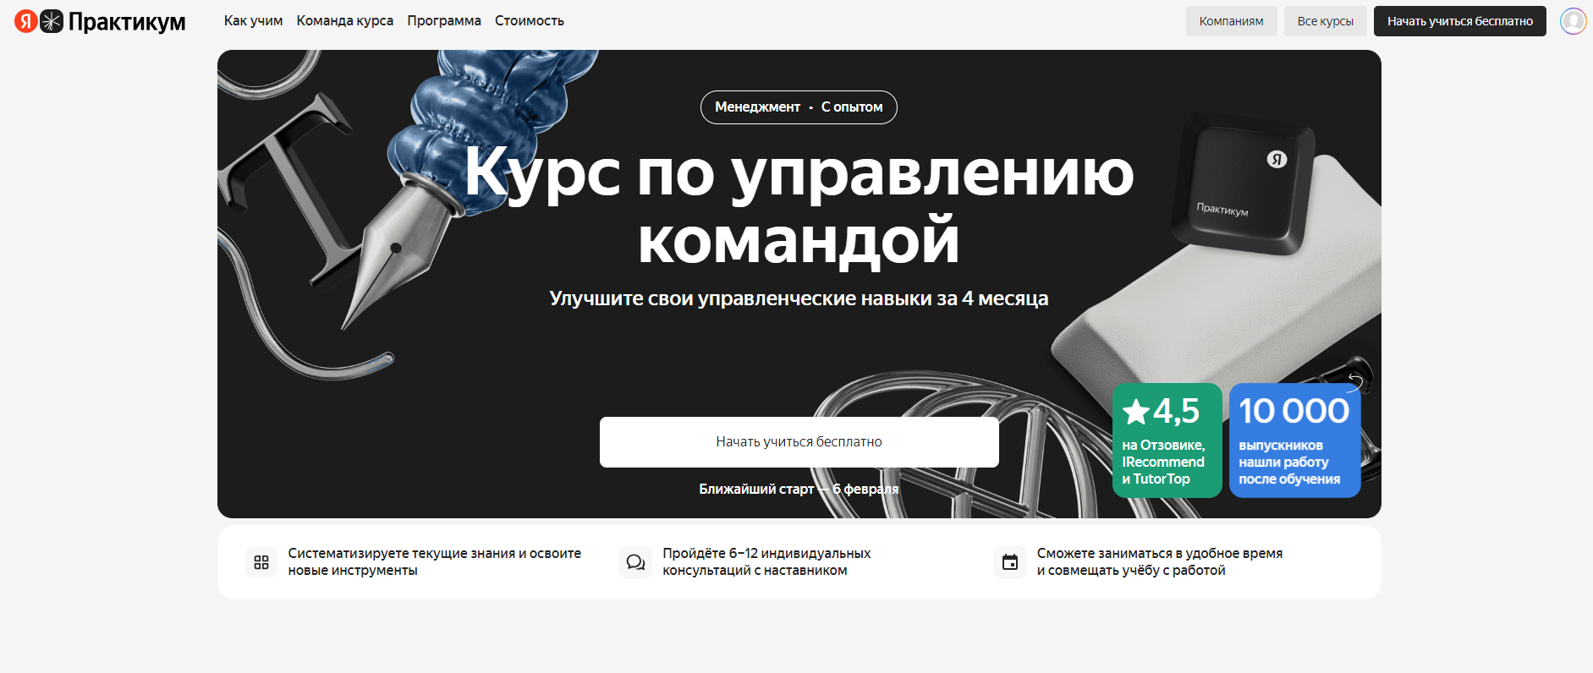This screenshot has width=1593, height=673.
Task: Click the 'Менеджмент · С опытом' tag pill
Action: pos(799,107)
